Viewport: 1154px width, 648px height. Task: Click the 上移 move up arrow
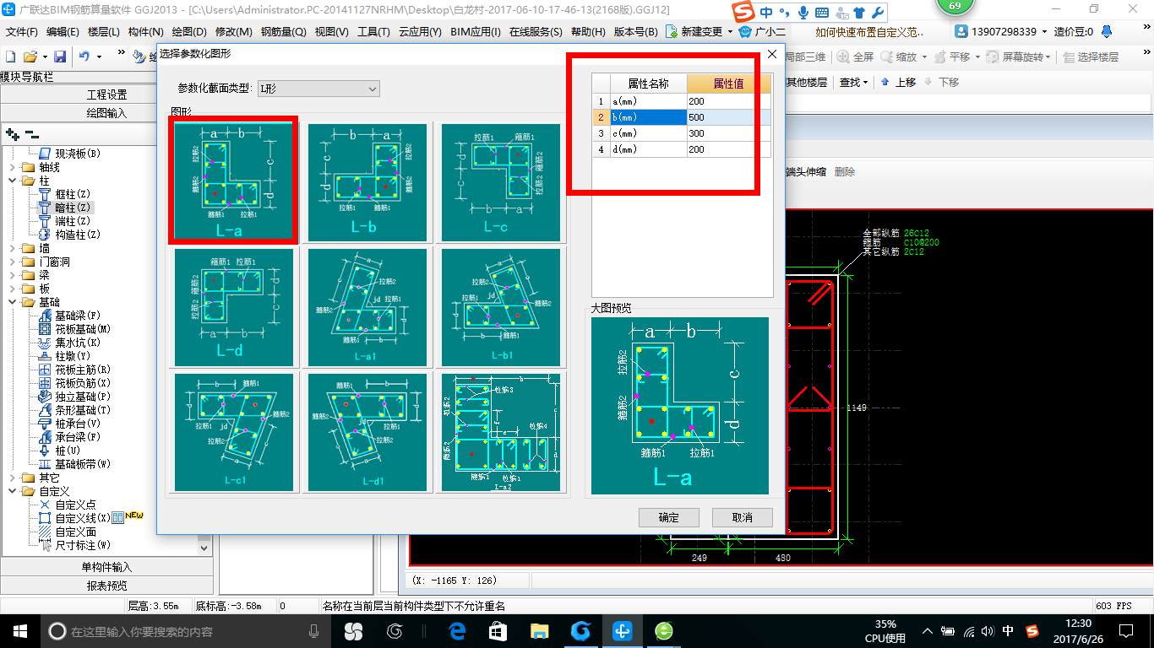point(898,82)
